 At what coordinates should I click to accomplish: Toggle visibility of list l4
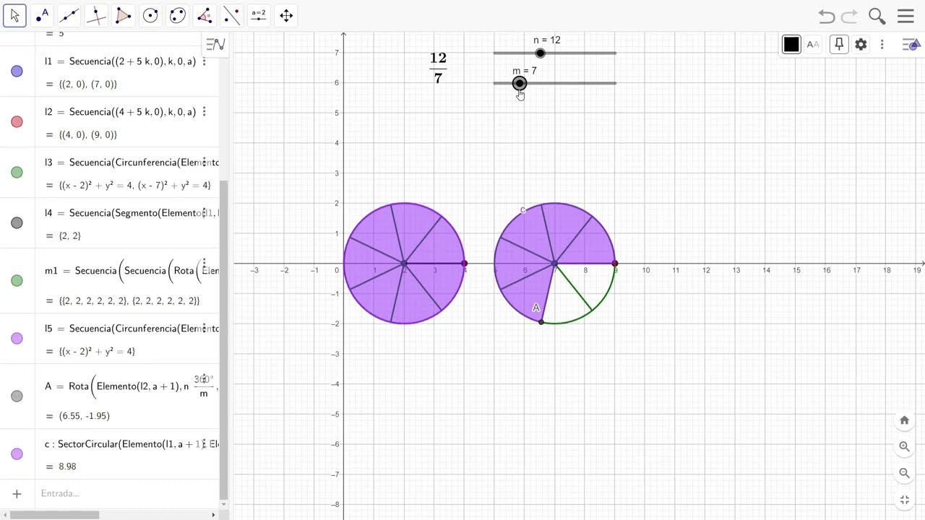point(17,222)
